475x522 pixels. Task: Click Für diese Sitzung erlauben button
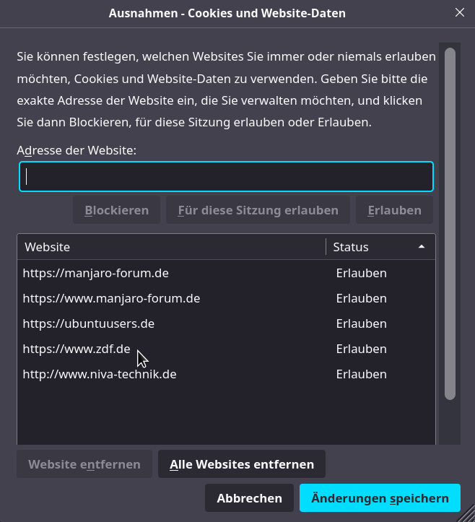[258, 210]
